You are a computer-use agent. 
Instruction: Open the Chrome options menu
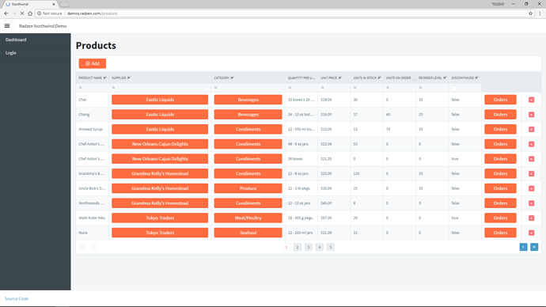coord(540,13)
